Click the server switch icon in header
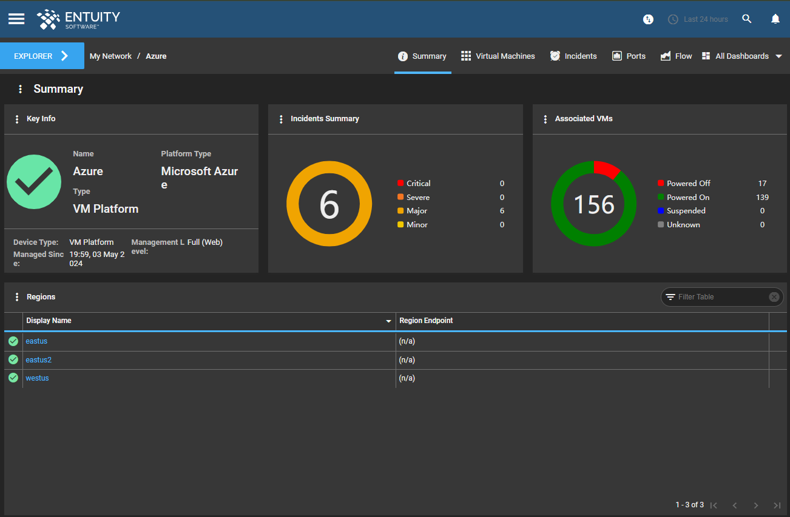The image size is (790, 517). (x=648, y=19)
